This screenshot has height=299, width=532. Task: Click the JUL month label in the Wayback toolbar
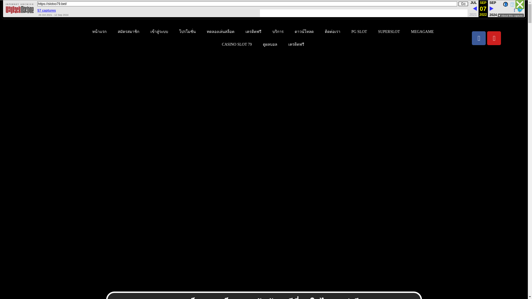[x=474, y=3]
